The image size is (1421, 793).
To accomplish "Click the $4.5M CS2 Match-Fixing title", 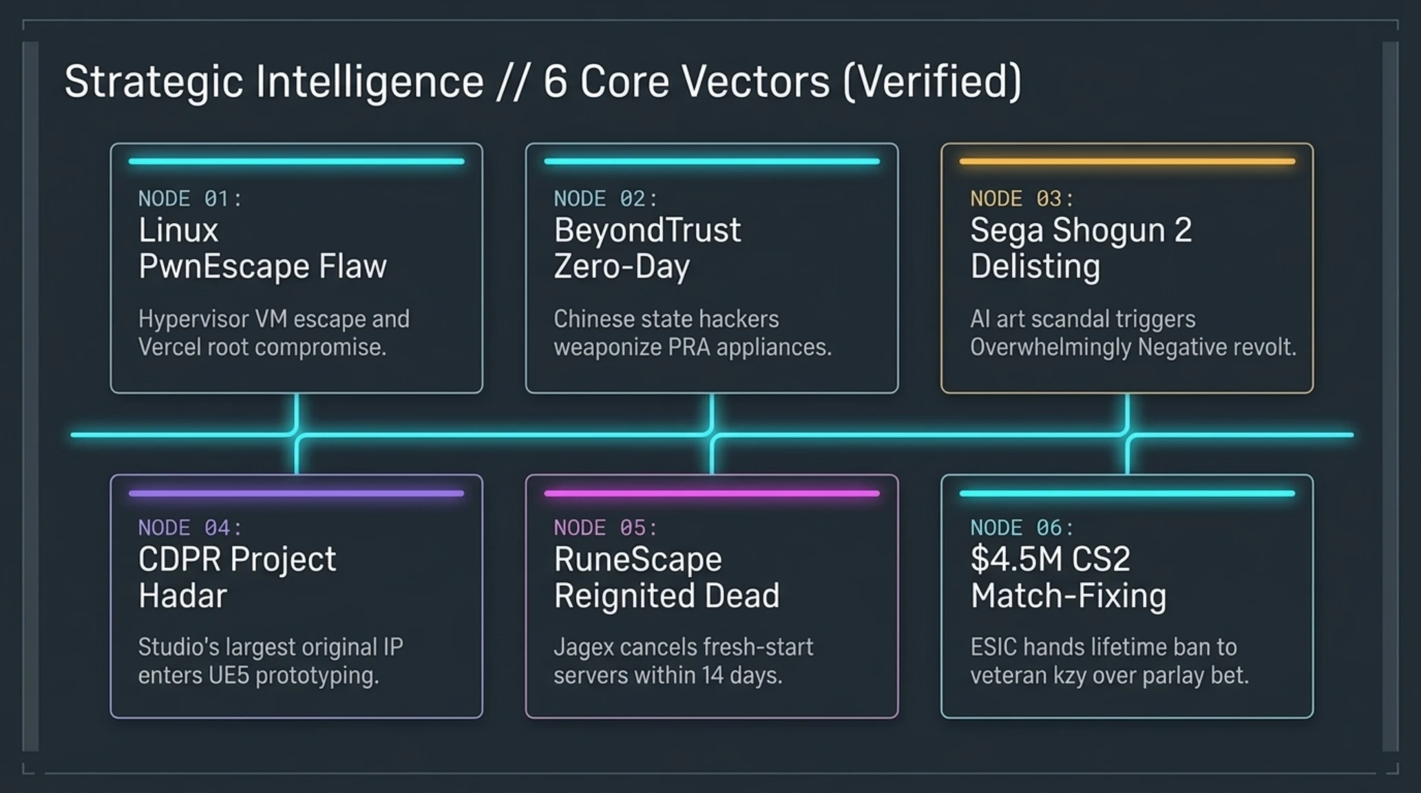I will (x=1069, y=577).
